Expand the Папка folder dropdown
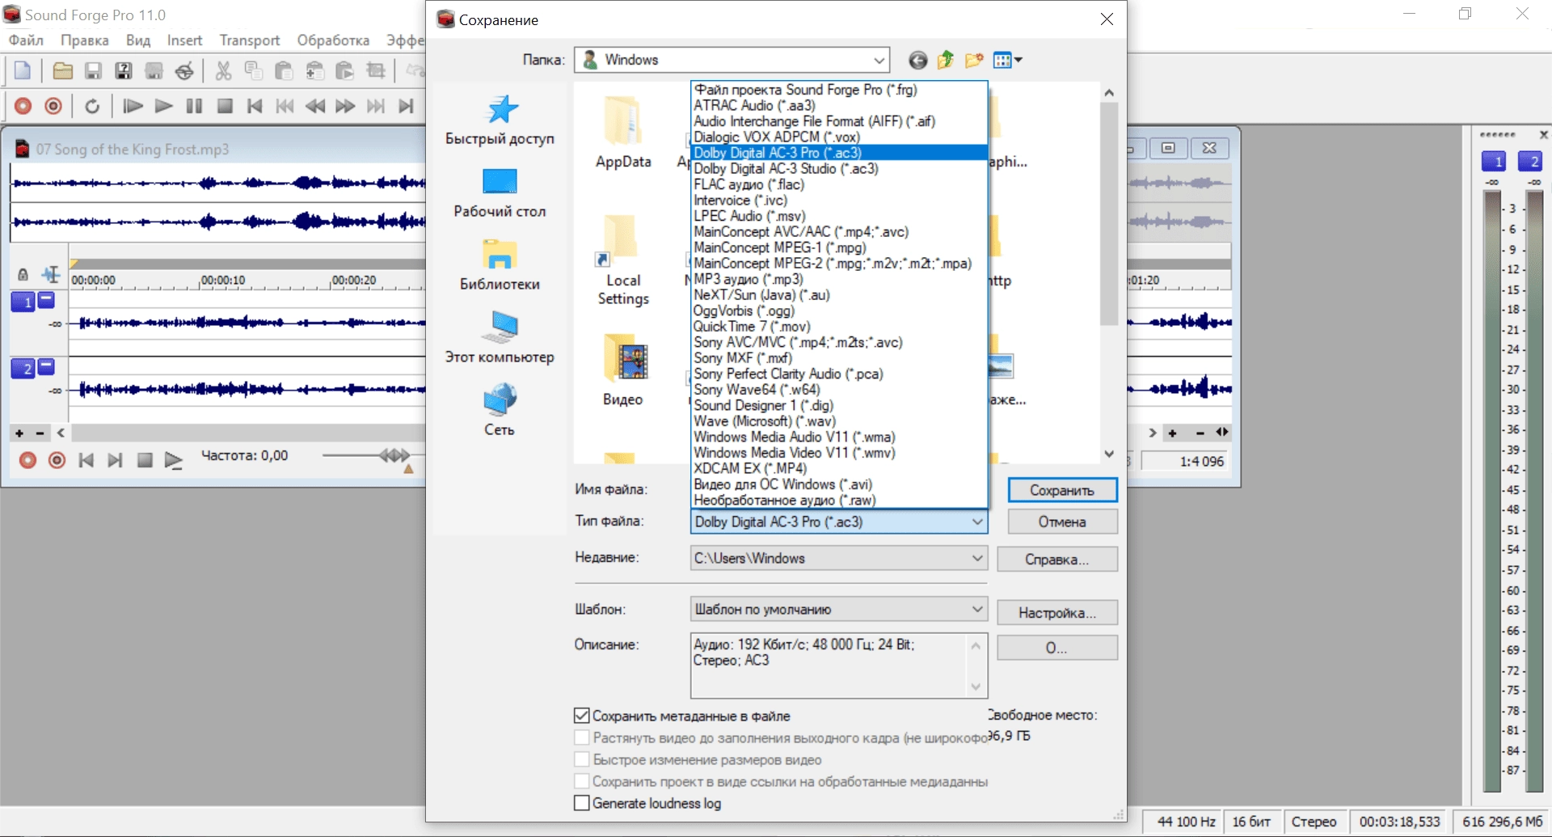This screenshot has width=1552, height=837. click(879, 60)
